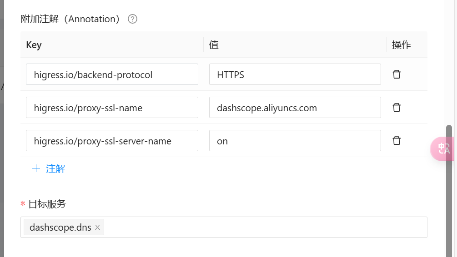Remove the dashscope.dns tag with its X

pyautogui.click(x=97, y=227)
